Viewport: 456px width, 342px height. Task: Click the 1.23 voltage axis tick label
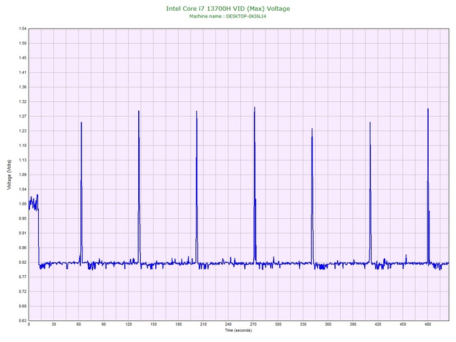22,131
